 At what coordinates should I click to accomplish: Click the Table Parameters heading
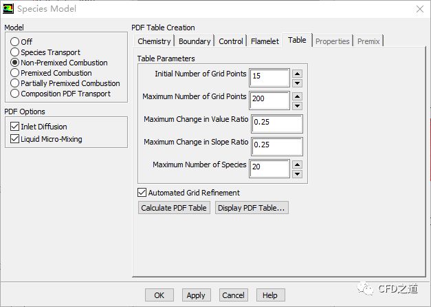point(166,59)
